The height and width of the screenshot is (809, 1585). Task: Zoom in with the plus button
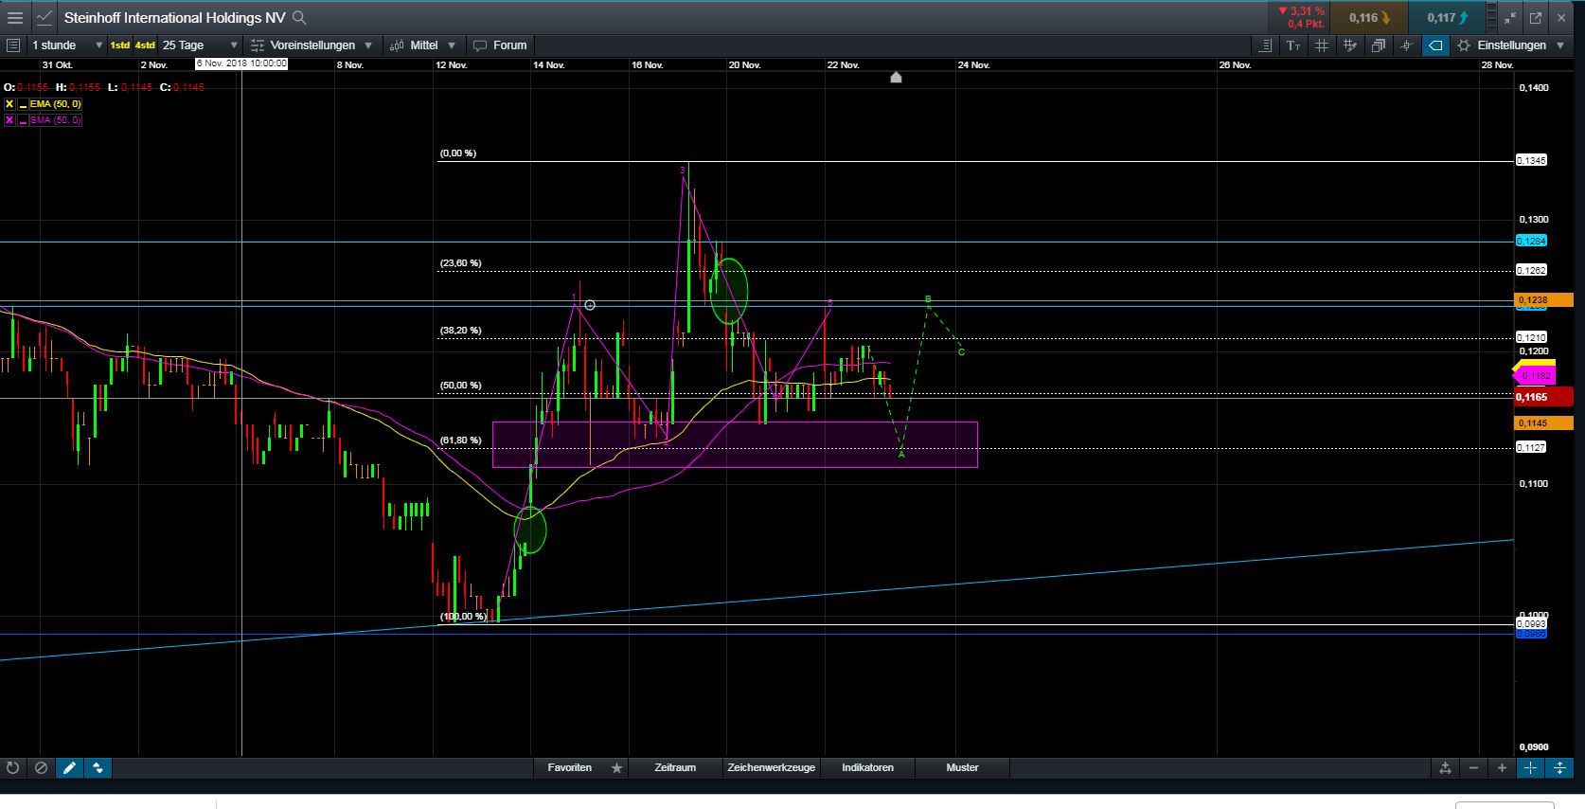(1502, 768)
